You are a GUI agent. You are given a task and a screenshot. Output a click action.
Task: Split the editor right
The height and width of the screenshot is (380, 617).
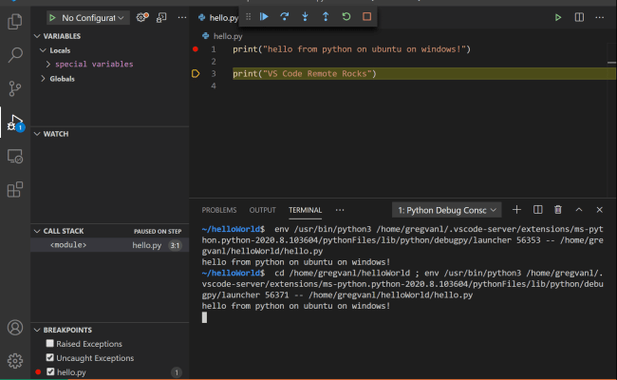579,17
